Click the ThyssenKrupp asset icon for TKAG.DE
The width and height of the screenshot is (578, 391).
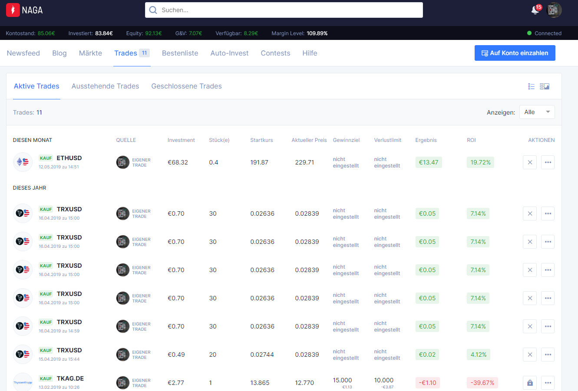click(x=23, y=382)
